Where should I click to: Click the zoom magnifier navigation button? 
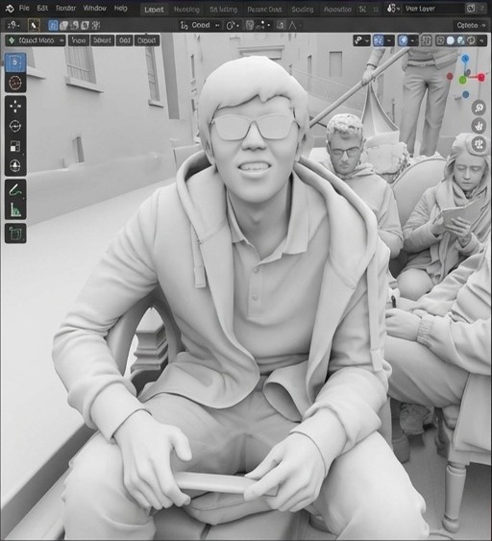coord(479,108)
